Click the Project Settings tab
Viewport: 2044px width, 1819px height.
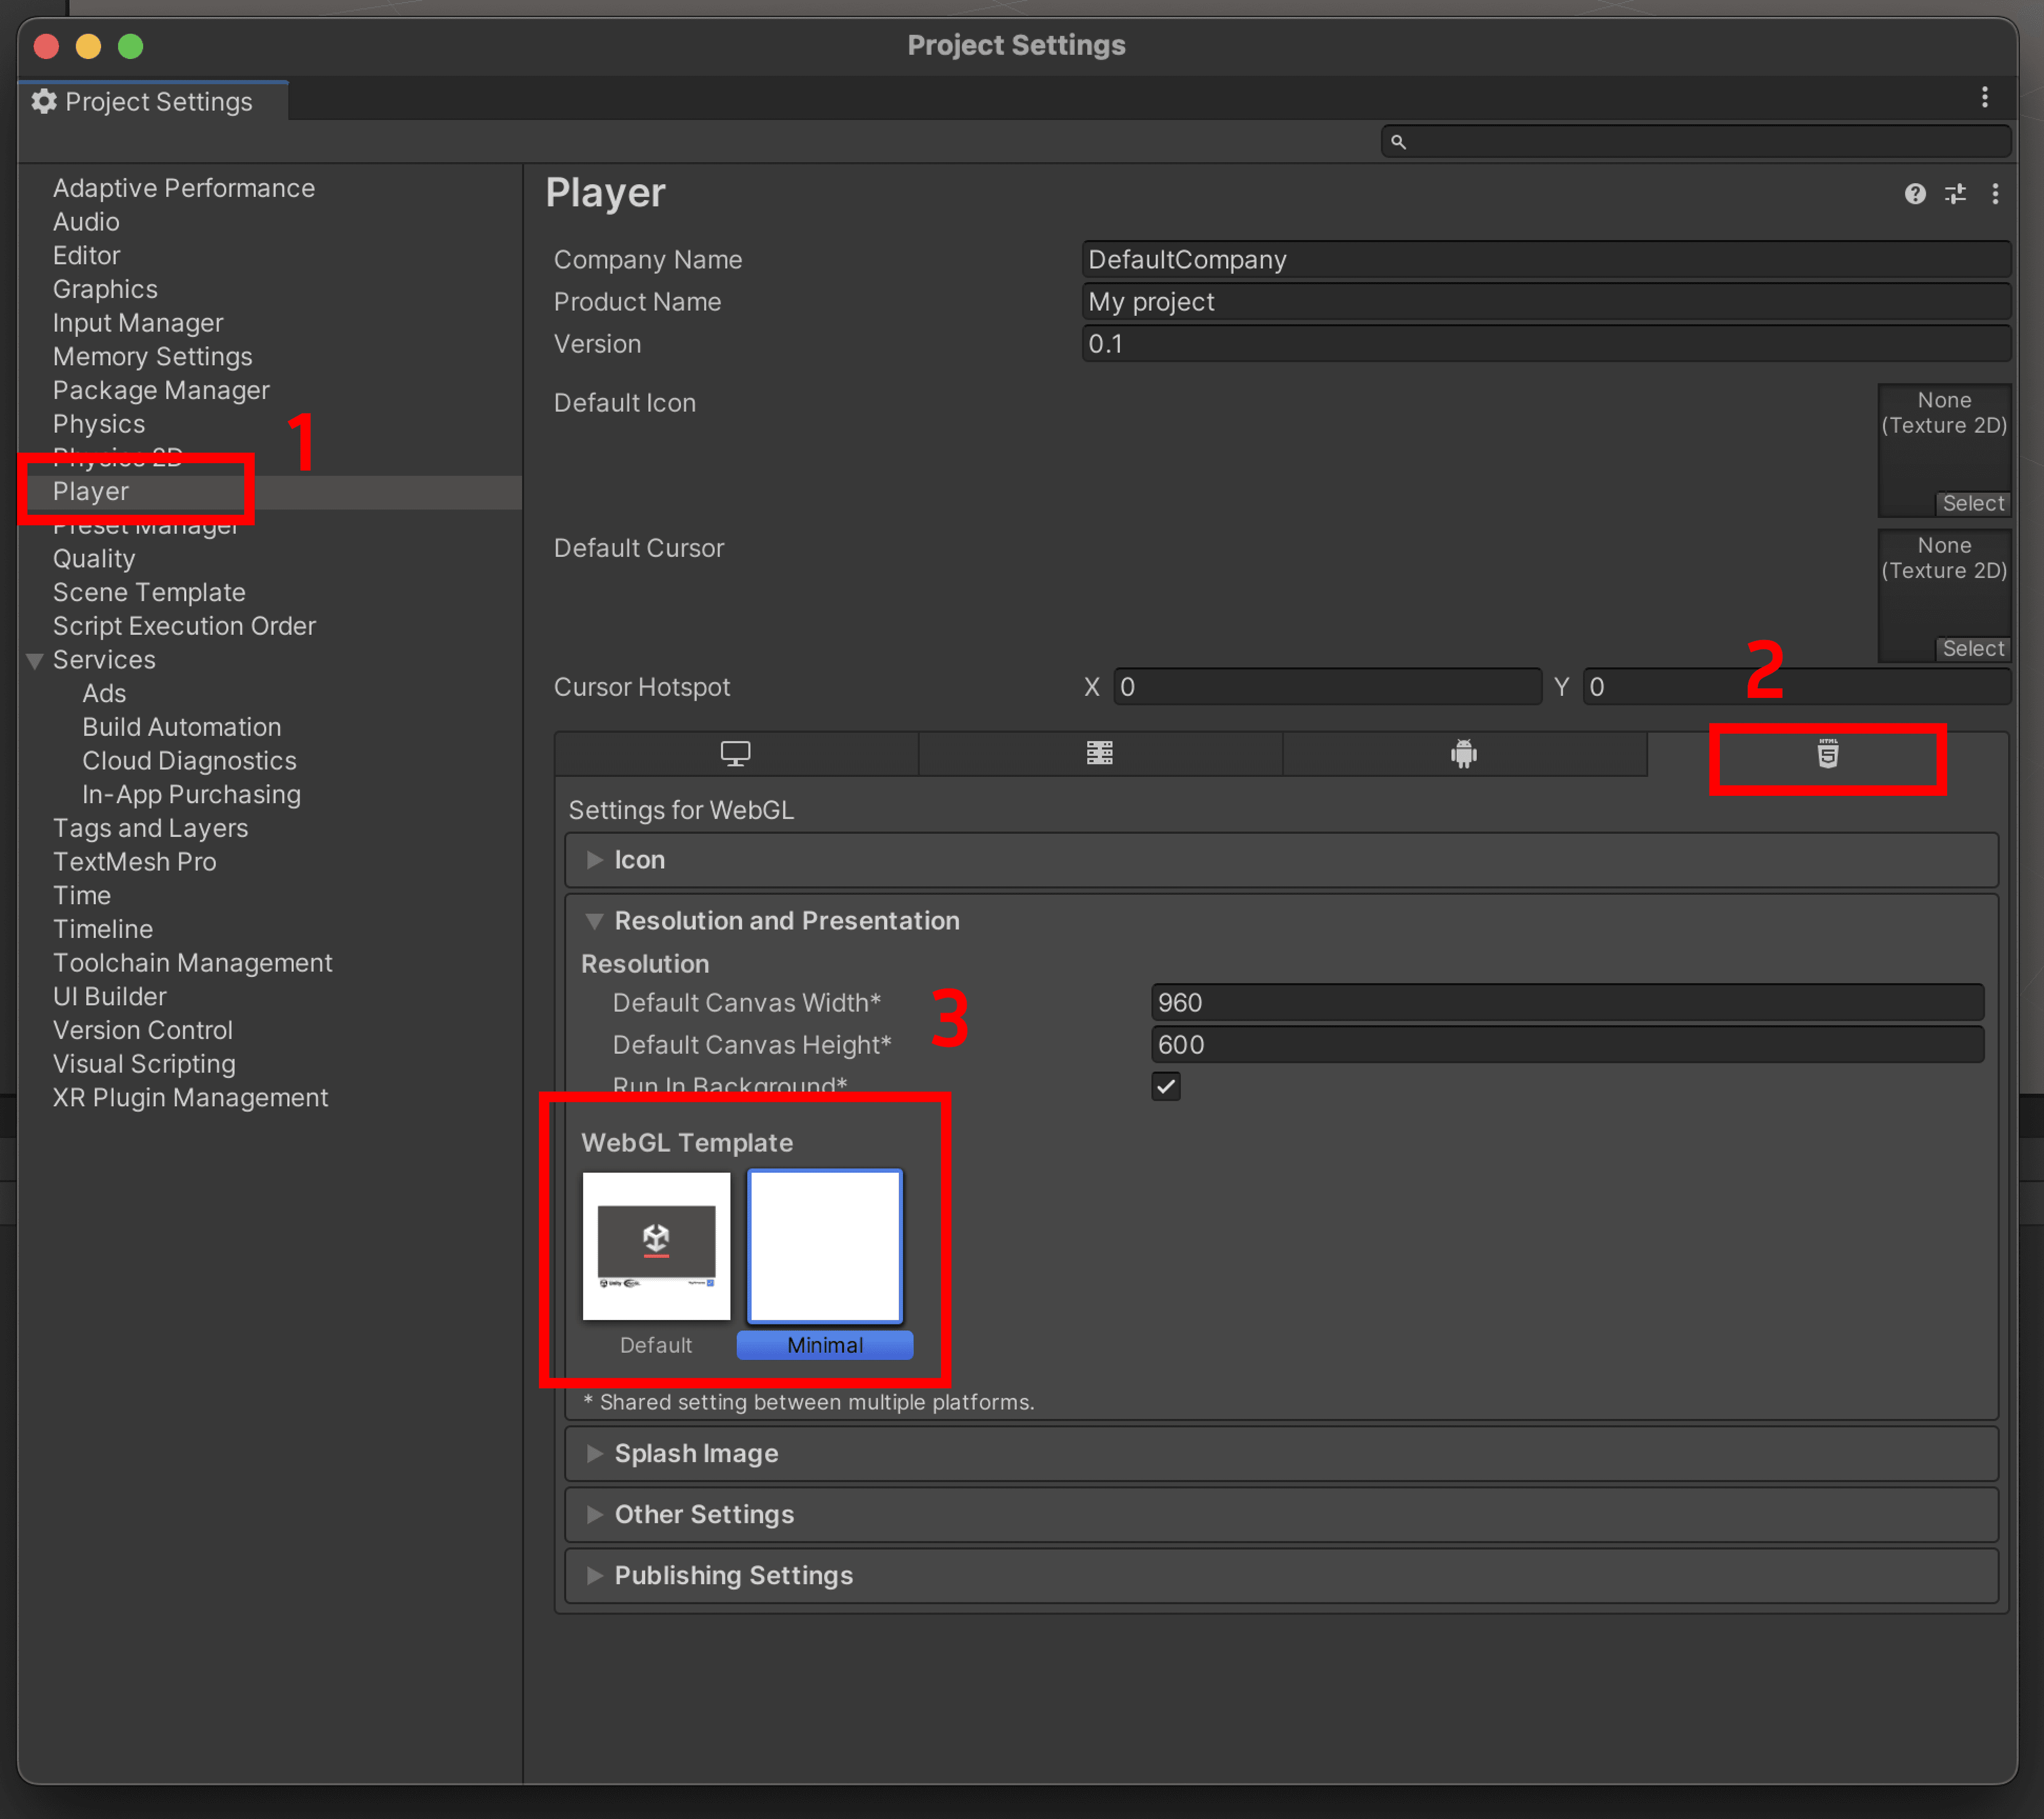(154, 102)
